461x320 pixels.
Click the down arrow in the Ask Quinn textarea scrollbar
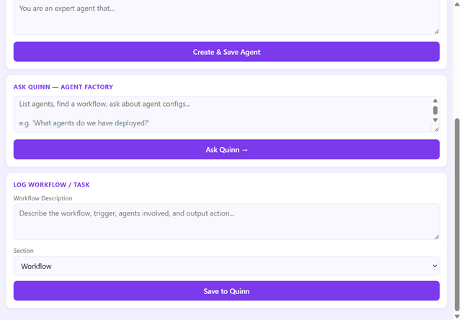coord(435,120)
